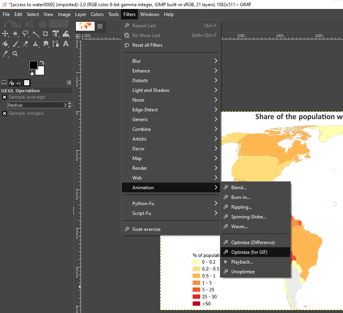The height and width of the screenshot is (313, 343).
Task: Activate the Text tool
Action: pyautogui.click(x=66, y=44)
